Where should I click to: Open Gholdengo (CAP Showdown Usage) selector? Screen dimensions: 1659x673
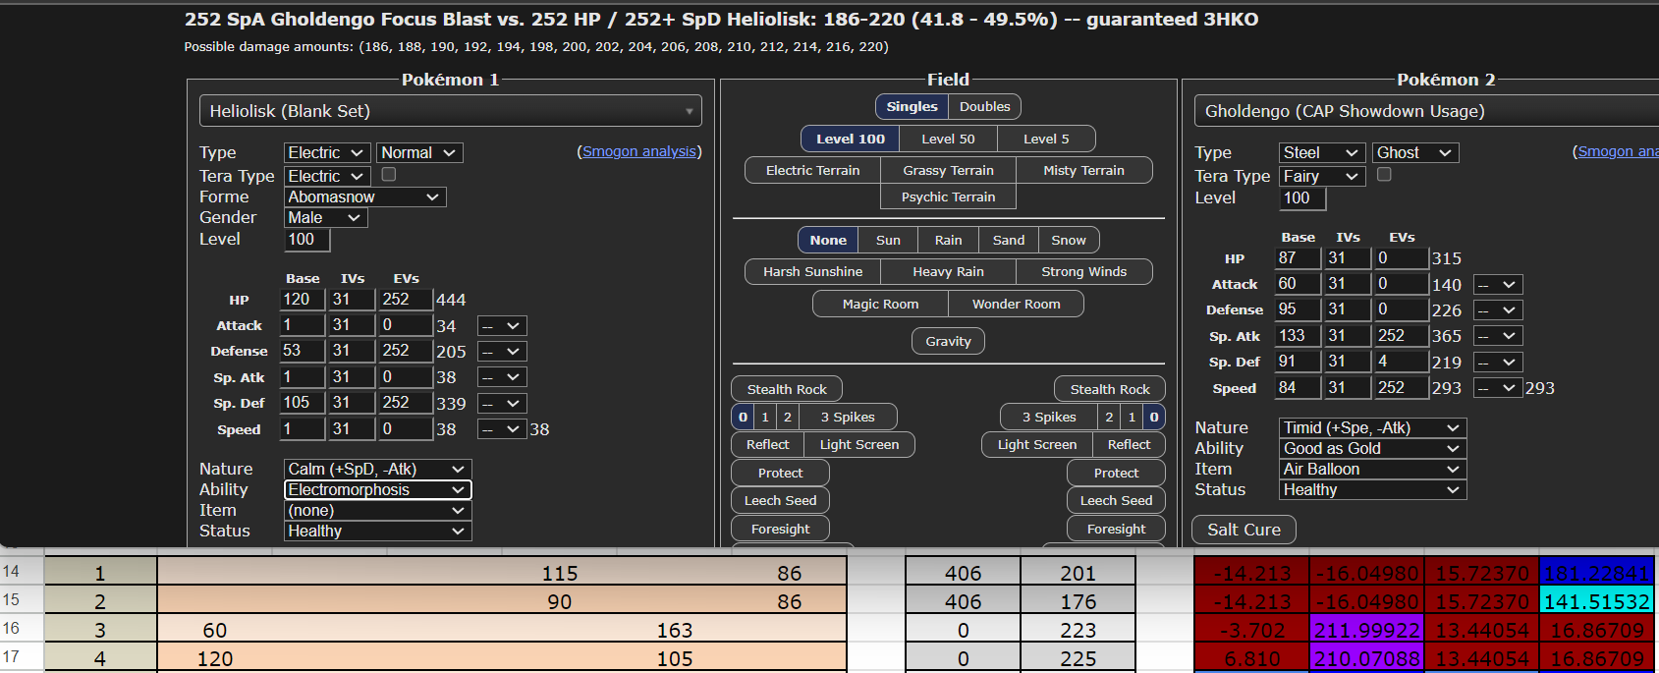point(1426,111)
